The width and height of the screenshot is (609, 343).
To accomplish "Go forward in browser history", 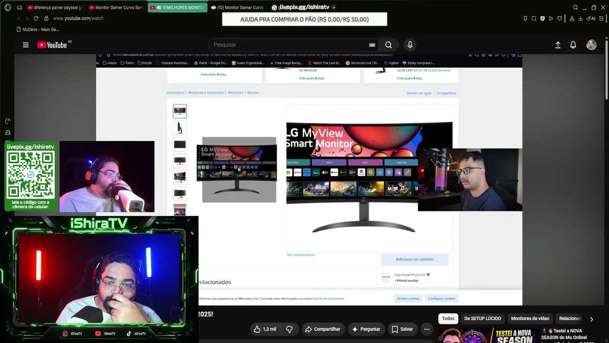I will pyautogui.click(x=28, y=18).
